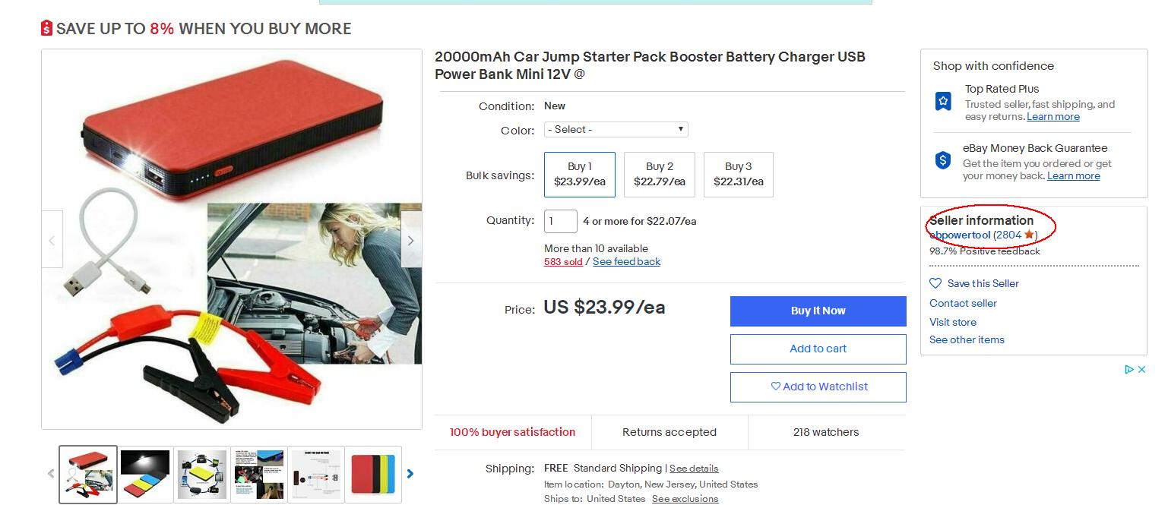Click Add to cart button
This screenshot has height=505, width=1168.
(x=818, y=349)
